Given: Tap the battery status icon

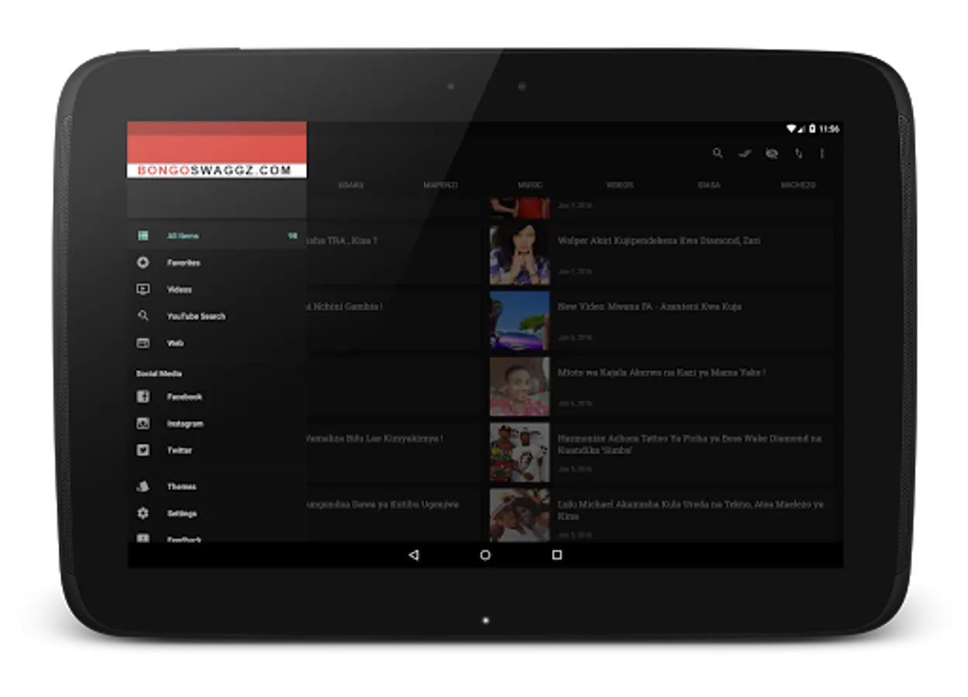Looking at the screenshot, I should coord(812,129).
